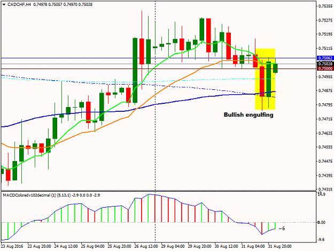Click the 0.75195 price axis value
This screenshot has width=334, height=251.
pos(325,34)
